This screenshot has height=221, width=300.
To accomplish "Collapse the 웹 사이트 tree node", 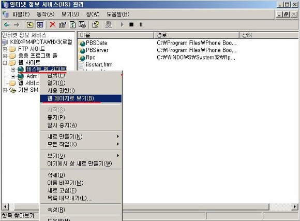I will pyautogui.click(x=5, y=63).
